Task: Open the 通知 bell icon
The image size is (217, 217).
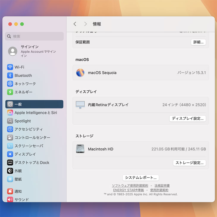Action: [10, 191]
